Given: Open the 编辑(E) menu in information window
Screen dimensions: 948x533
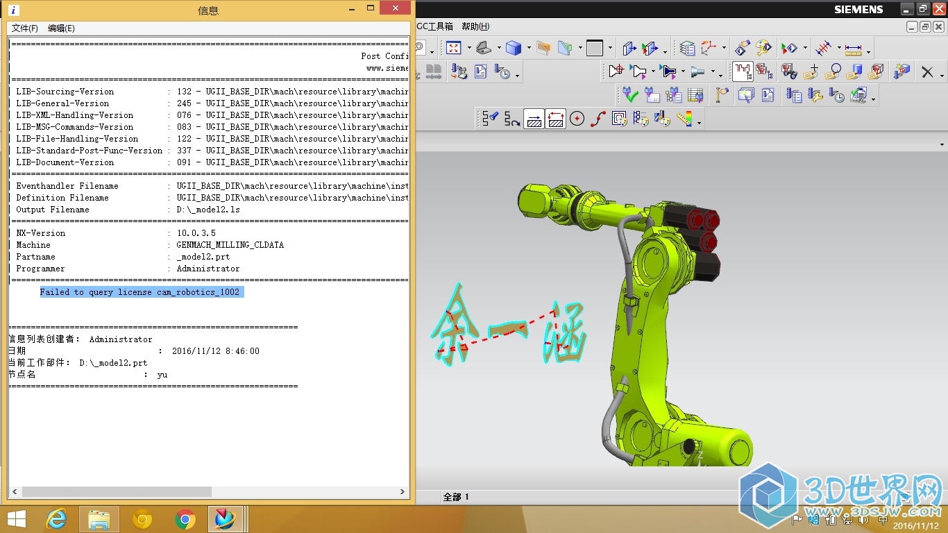Looking at the screenshot, I should (x=61, y=28).
